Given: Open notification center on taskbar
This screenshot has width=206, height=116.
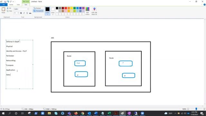Looking at the screenshot, I should tap(202, 113).
